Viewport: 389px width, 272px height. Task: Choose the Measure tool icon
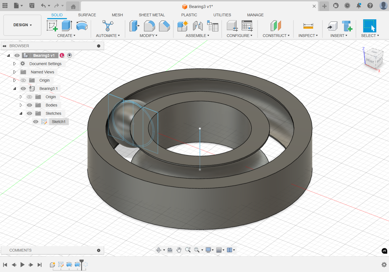pos(308,26)
